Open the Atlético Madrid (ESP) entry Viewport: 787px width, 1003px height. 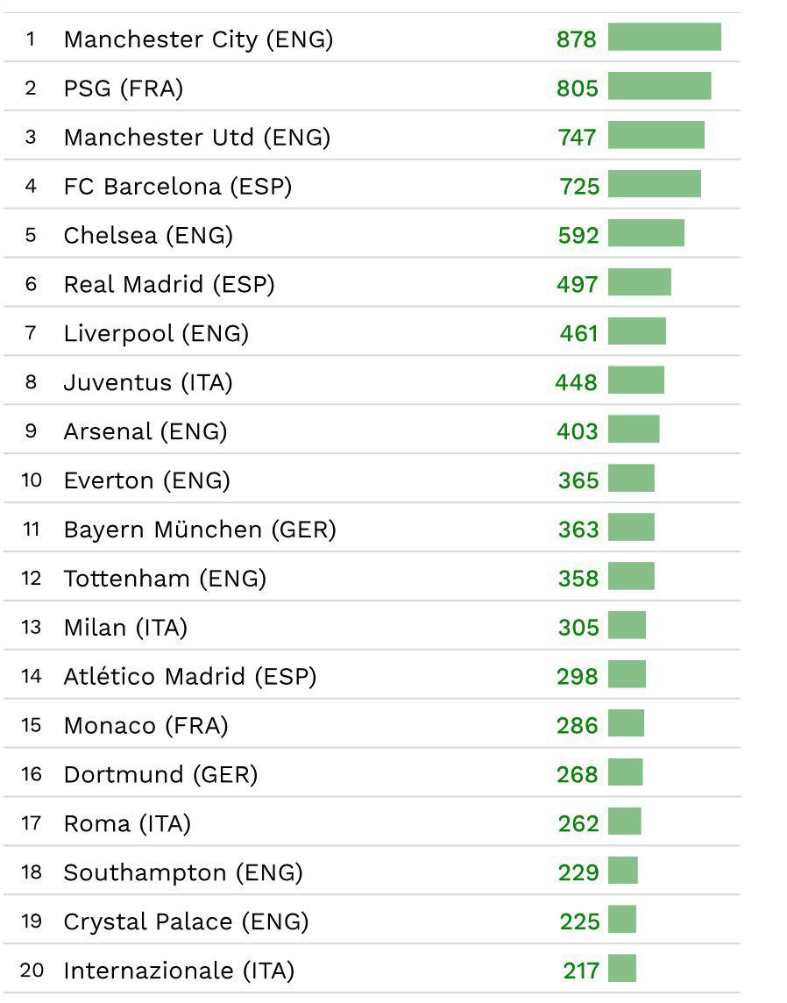click(190, 677)
